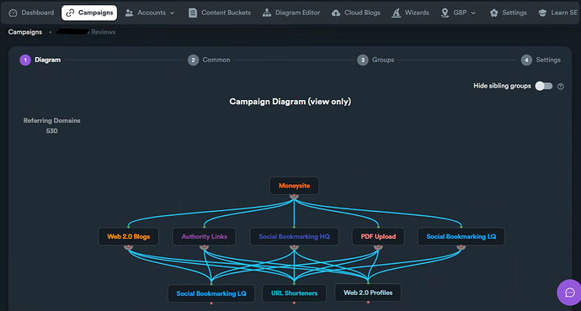This screenshot has height=311, width=581.
Task: Select the URL Shorteners node
Action: pyautogui.click(x=294, y=293)
